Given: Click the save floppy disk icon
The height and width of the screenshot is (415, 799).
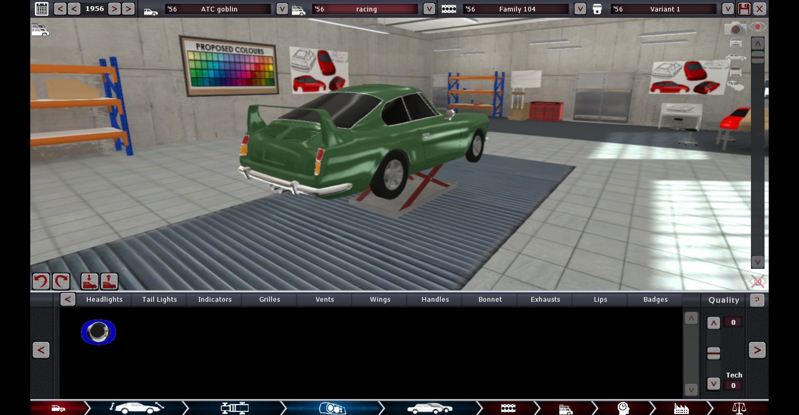Looking at the screenshot, I should tap(744, 9).
